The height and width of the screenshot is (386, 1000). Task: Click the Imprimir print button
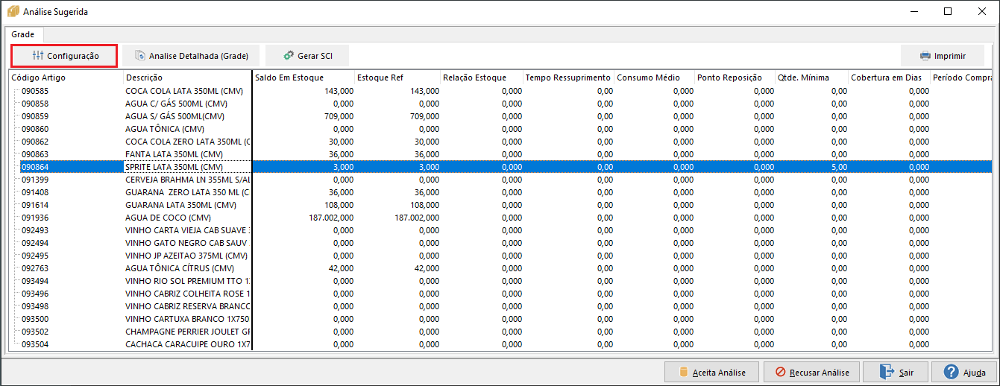point(942,56)
